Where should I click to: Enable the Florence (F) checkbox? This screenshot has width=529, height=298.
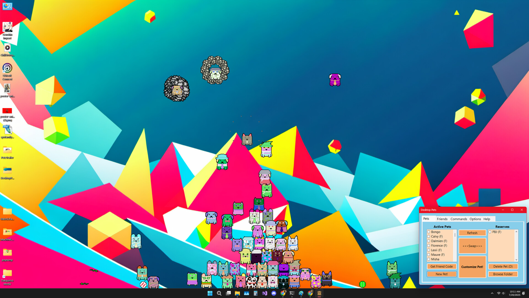point(428,245)
